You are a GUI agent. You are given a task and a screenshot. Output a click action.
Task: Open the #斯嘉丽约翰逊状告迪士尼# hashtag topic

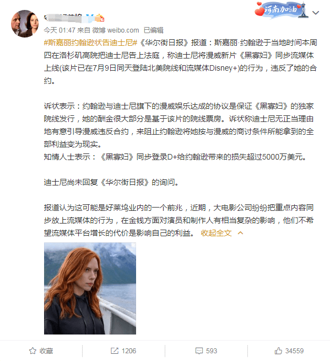point(90,43)
